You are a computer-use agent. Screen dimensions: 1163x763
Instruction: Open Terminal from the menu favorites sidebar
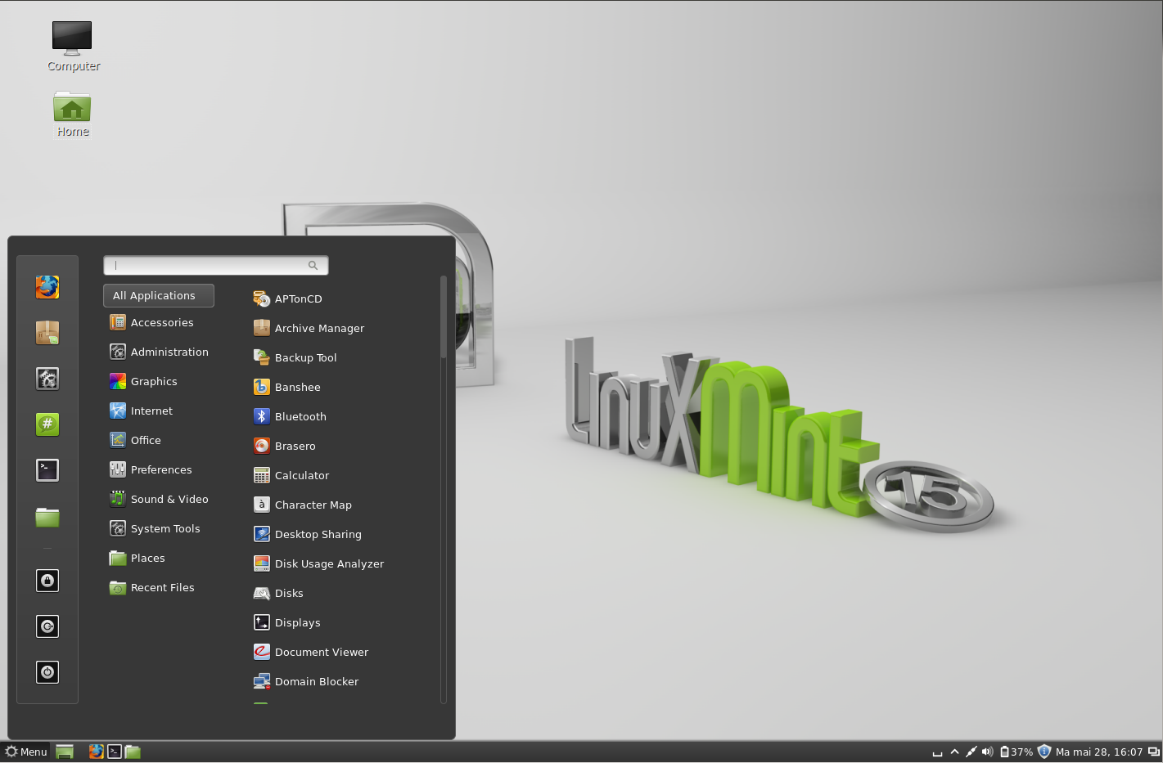[x=47, y=470]
